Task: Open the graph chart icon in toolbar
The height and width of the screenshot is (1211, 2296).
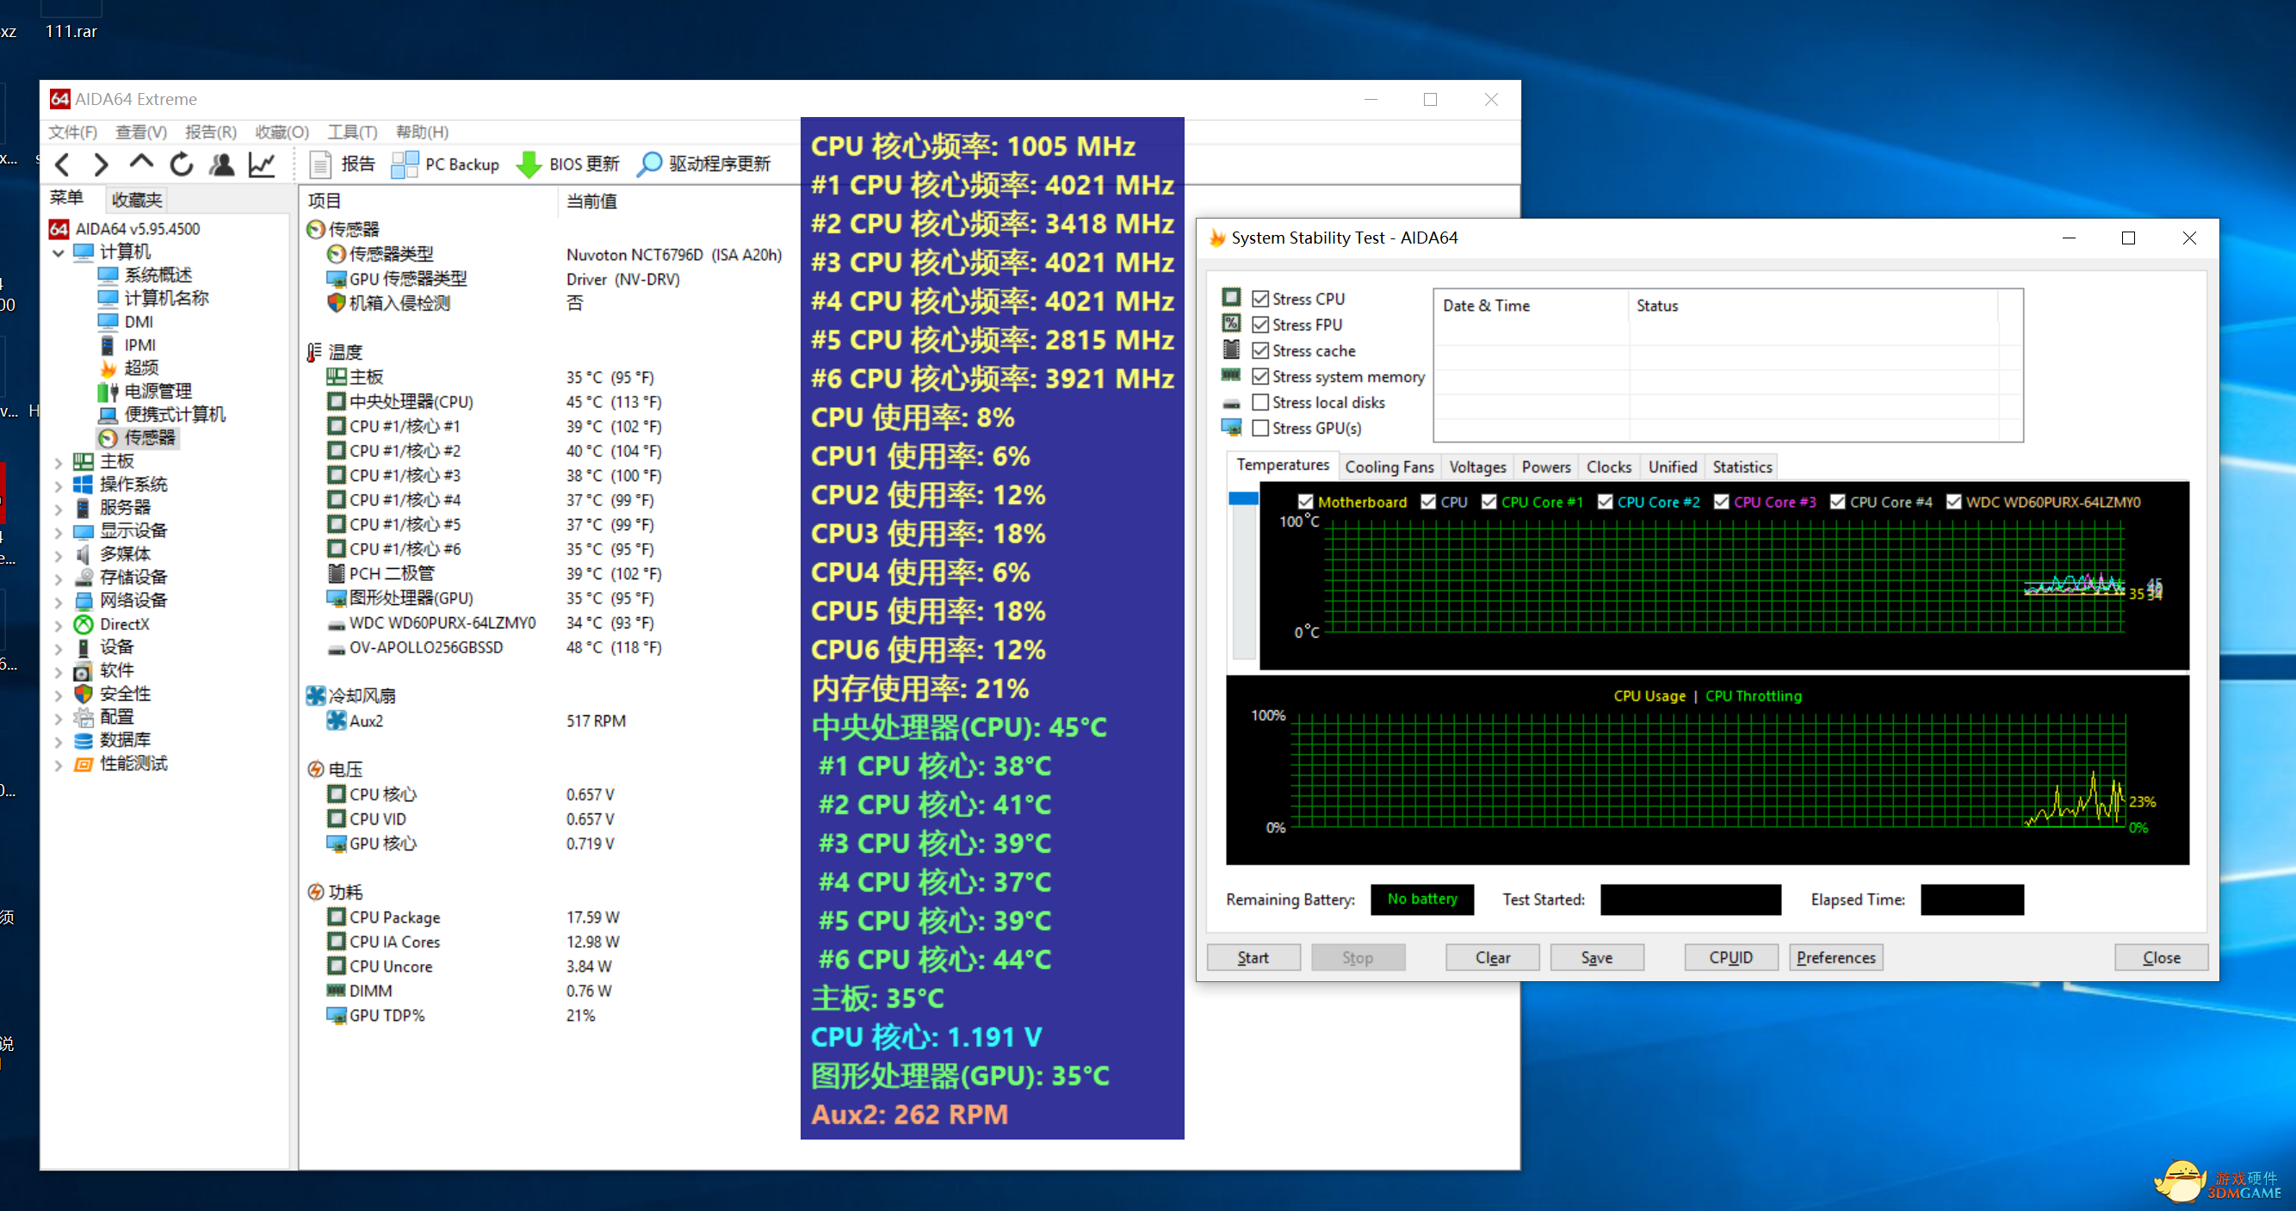Action: click(261, 164)
